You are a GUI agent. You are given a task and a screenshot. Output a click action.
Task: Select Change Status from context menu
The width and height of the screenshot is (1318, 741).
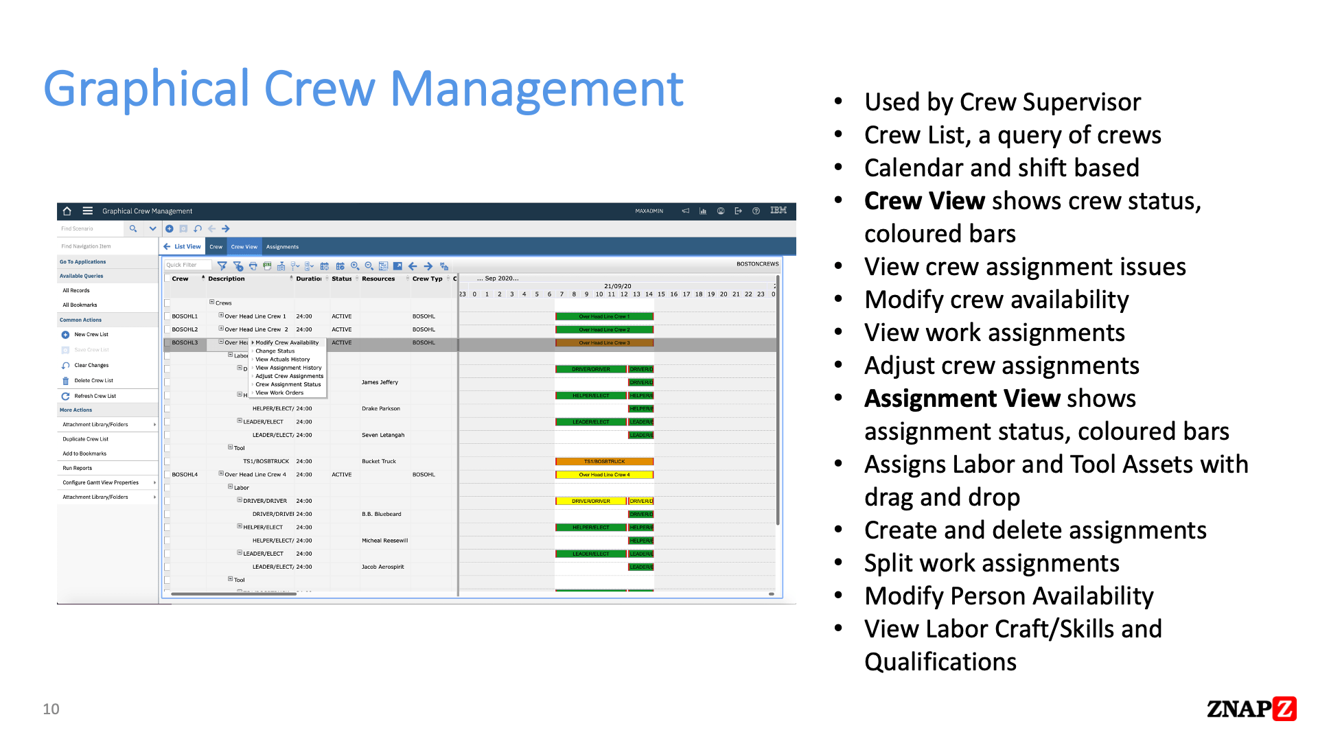click(x=275, y=351)
